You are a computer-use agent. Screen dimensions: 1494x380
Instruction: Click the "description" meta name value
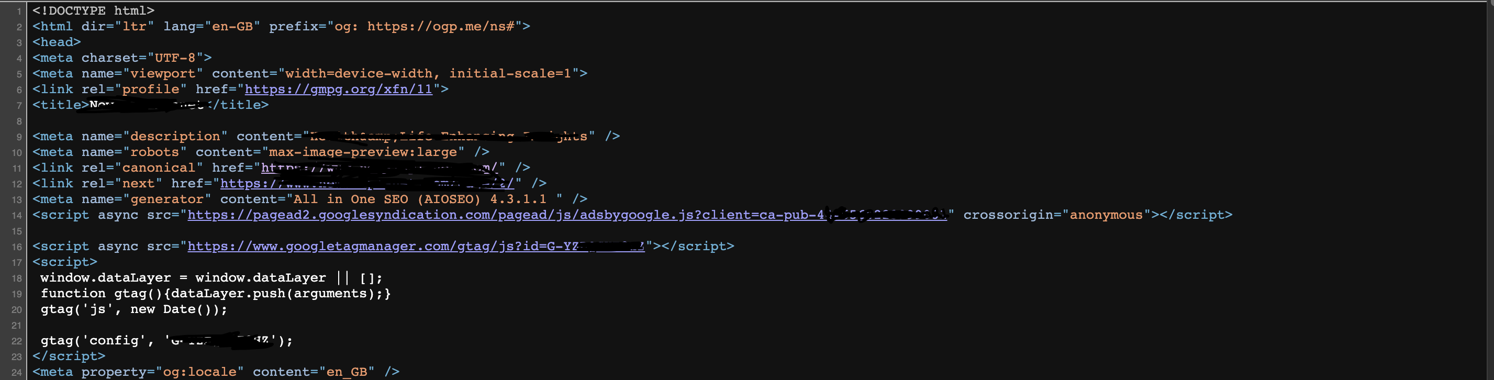coord(175,137)
